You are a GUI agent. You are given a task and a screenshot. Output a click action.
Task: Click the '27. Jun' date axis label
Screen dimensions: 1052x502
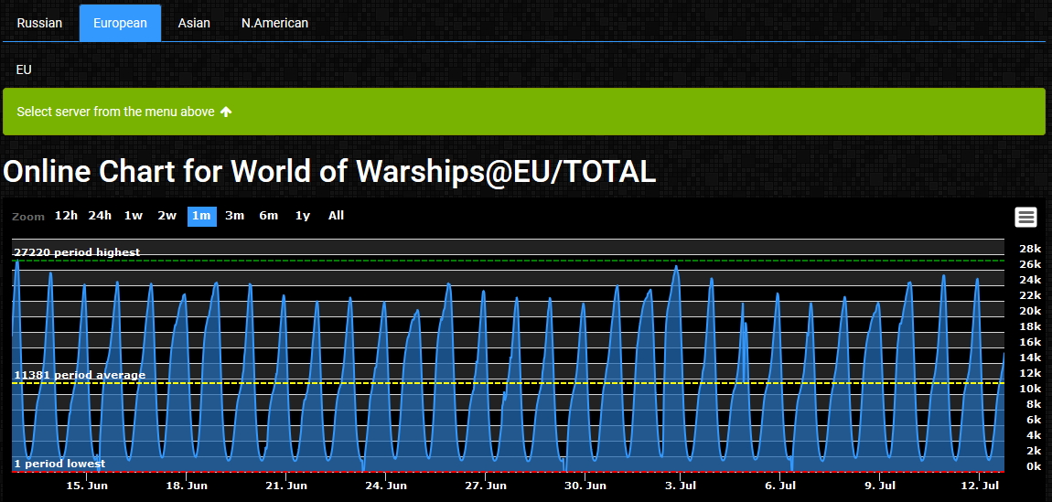point(486,486)
